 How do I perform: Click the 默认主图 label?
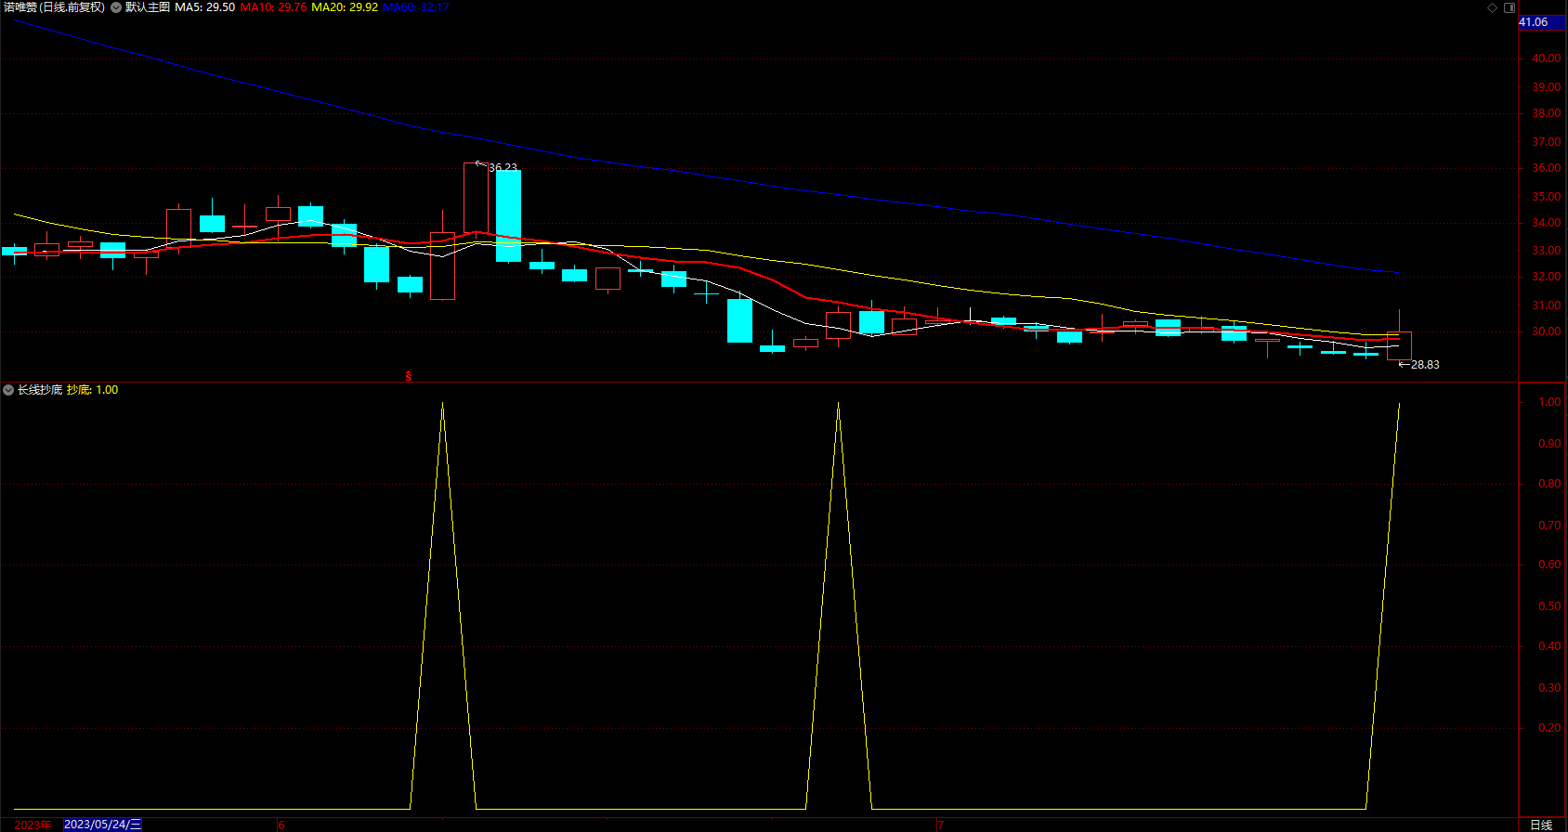tap(148, 7)
